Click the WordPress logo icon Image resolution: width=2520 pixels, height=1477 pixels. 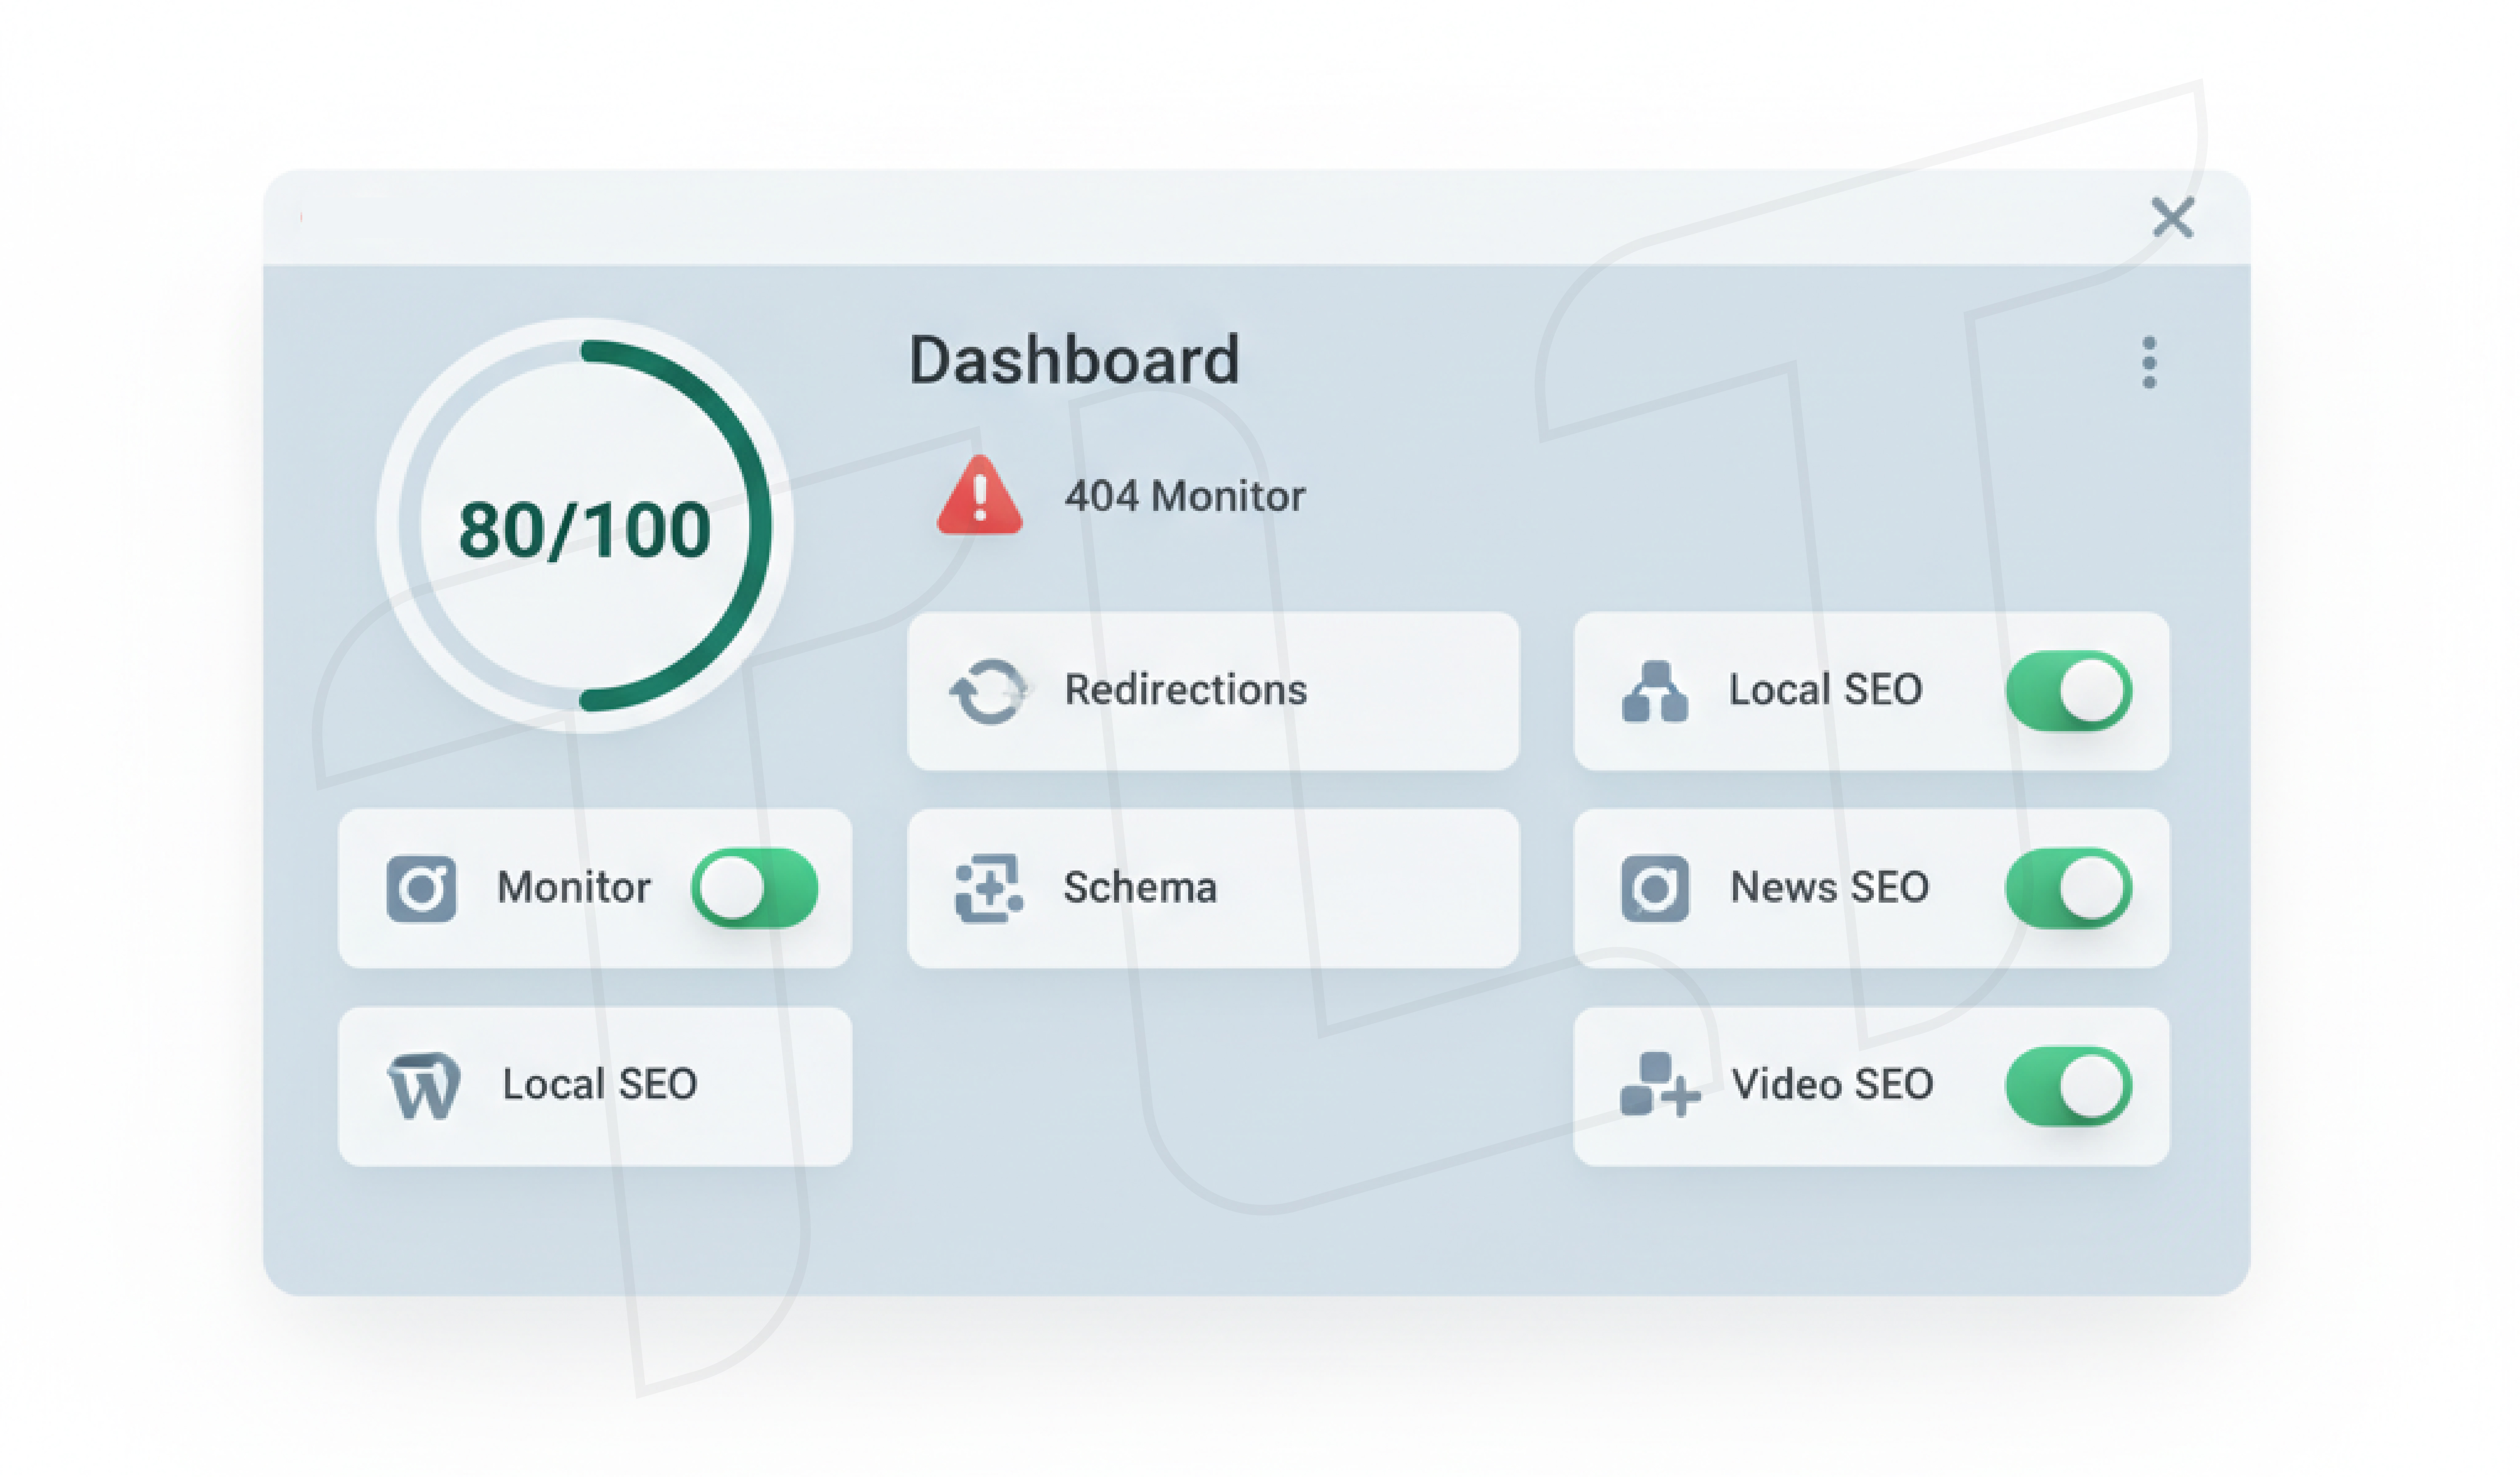pos(424,1085)
